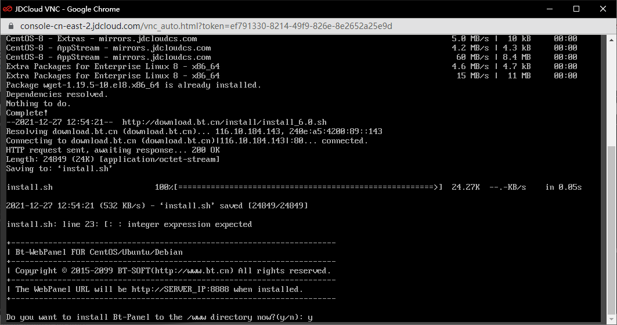The width and height of the screenshot is (617, 325).
Task: Click the 'CentOS-8 - Extras' repository line
Action: click(x=291, y=38)
